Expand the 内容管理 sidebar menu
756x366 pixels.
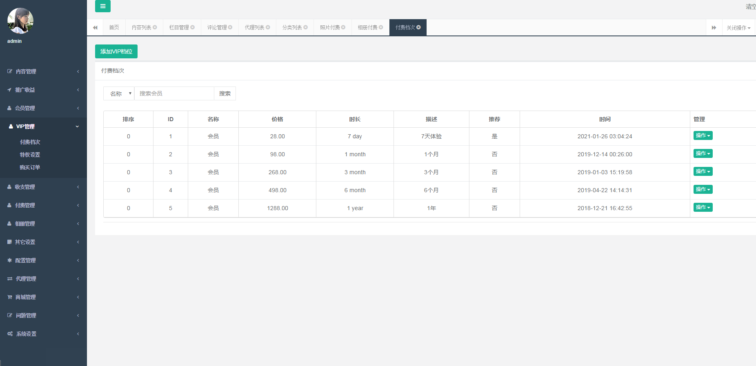click(x=43, y=71)
